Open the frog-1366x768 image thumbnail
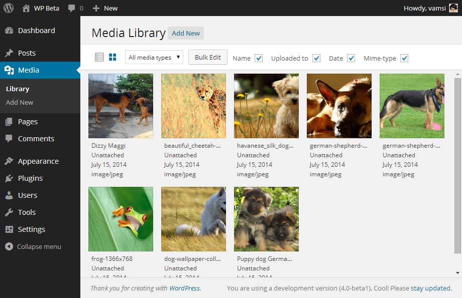 click(121, 219)
